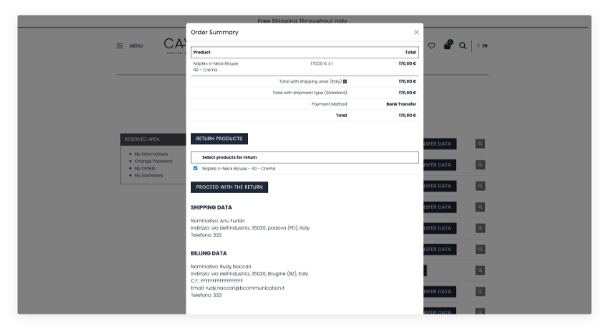Click the store logo in header

pyautogui.click(x=175, y=45)
